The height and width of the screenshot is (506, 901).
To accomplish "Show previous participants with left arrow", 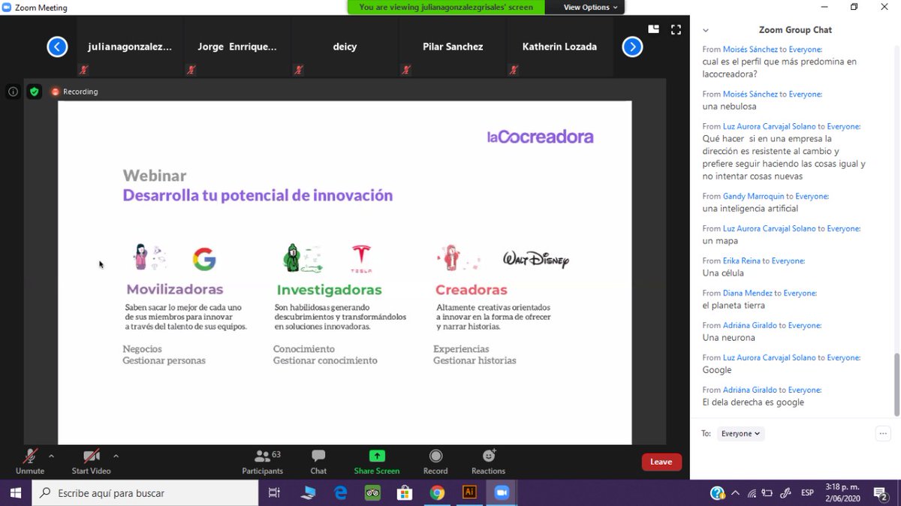I will (57, 47).
